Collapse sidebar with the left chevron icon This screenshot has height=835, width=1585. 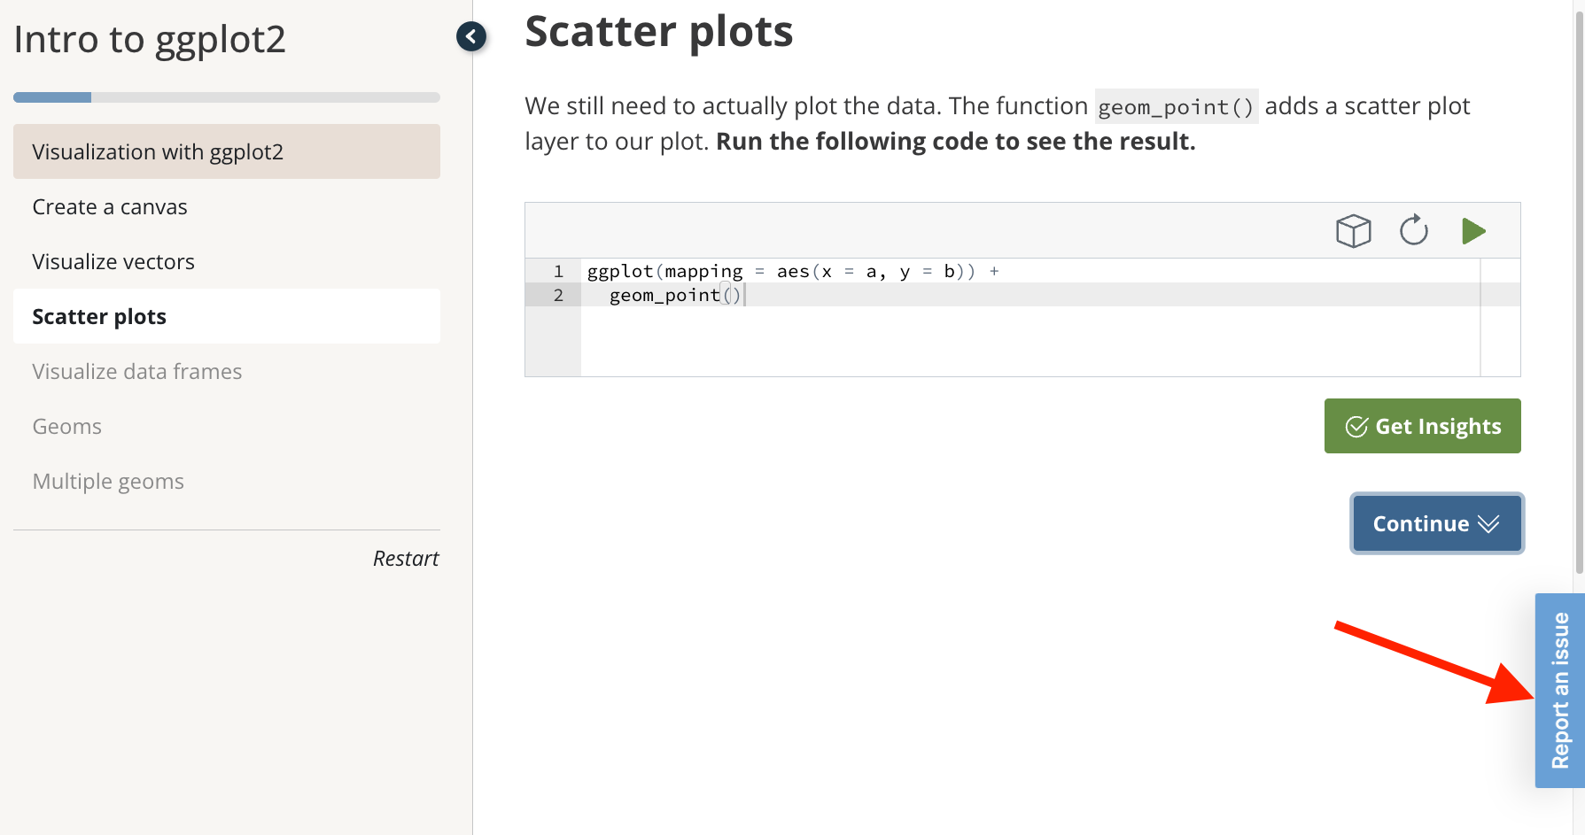point(471,36)
